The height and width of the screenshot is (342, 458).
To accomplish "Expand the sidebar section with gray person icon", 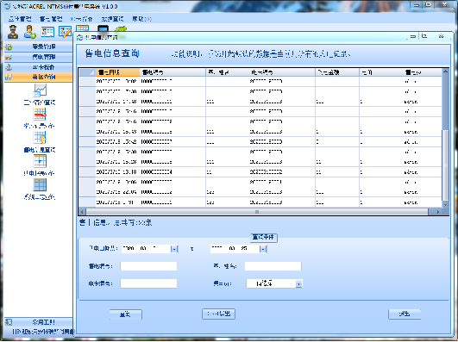I will [x=38, y=67].
